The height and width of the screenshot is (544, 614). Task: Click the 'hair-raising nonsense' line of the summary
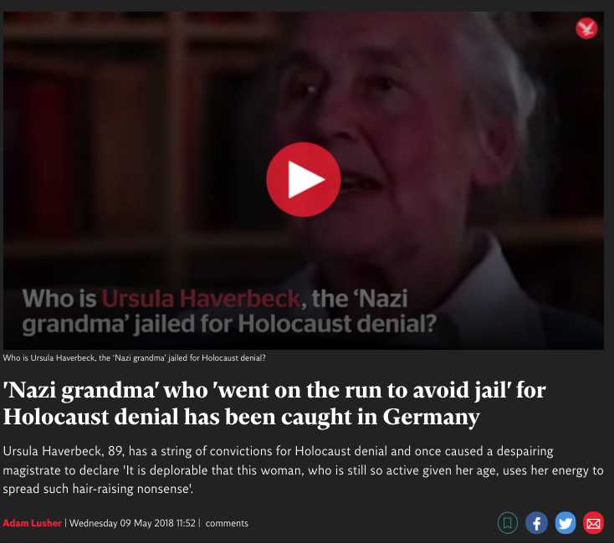(x=98, y=489)
